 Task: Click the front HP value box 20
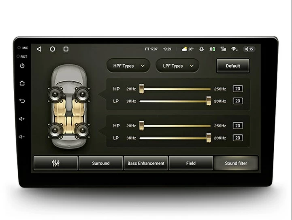coord(238,89)
